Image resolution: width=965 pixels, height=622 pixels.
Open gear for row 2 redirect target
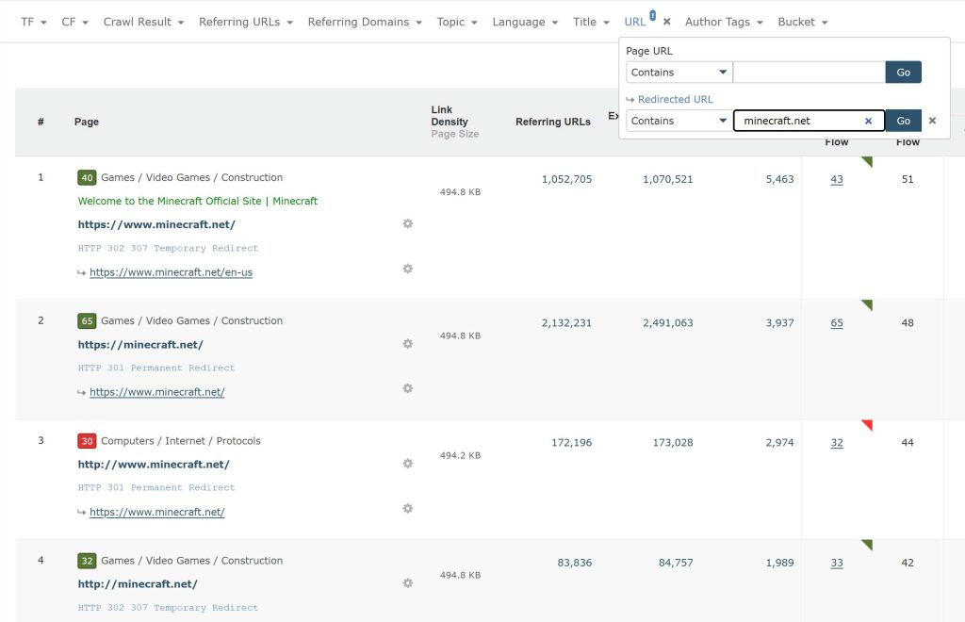tap(407, 388)
